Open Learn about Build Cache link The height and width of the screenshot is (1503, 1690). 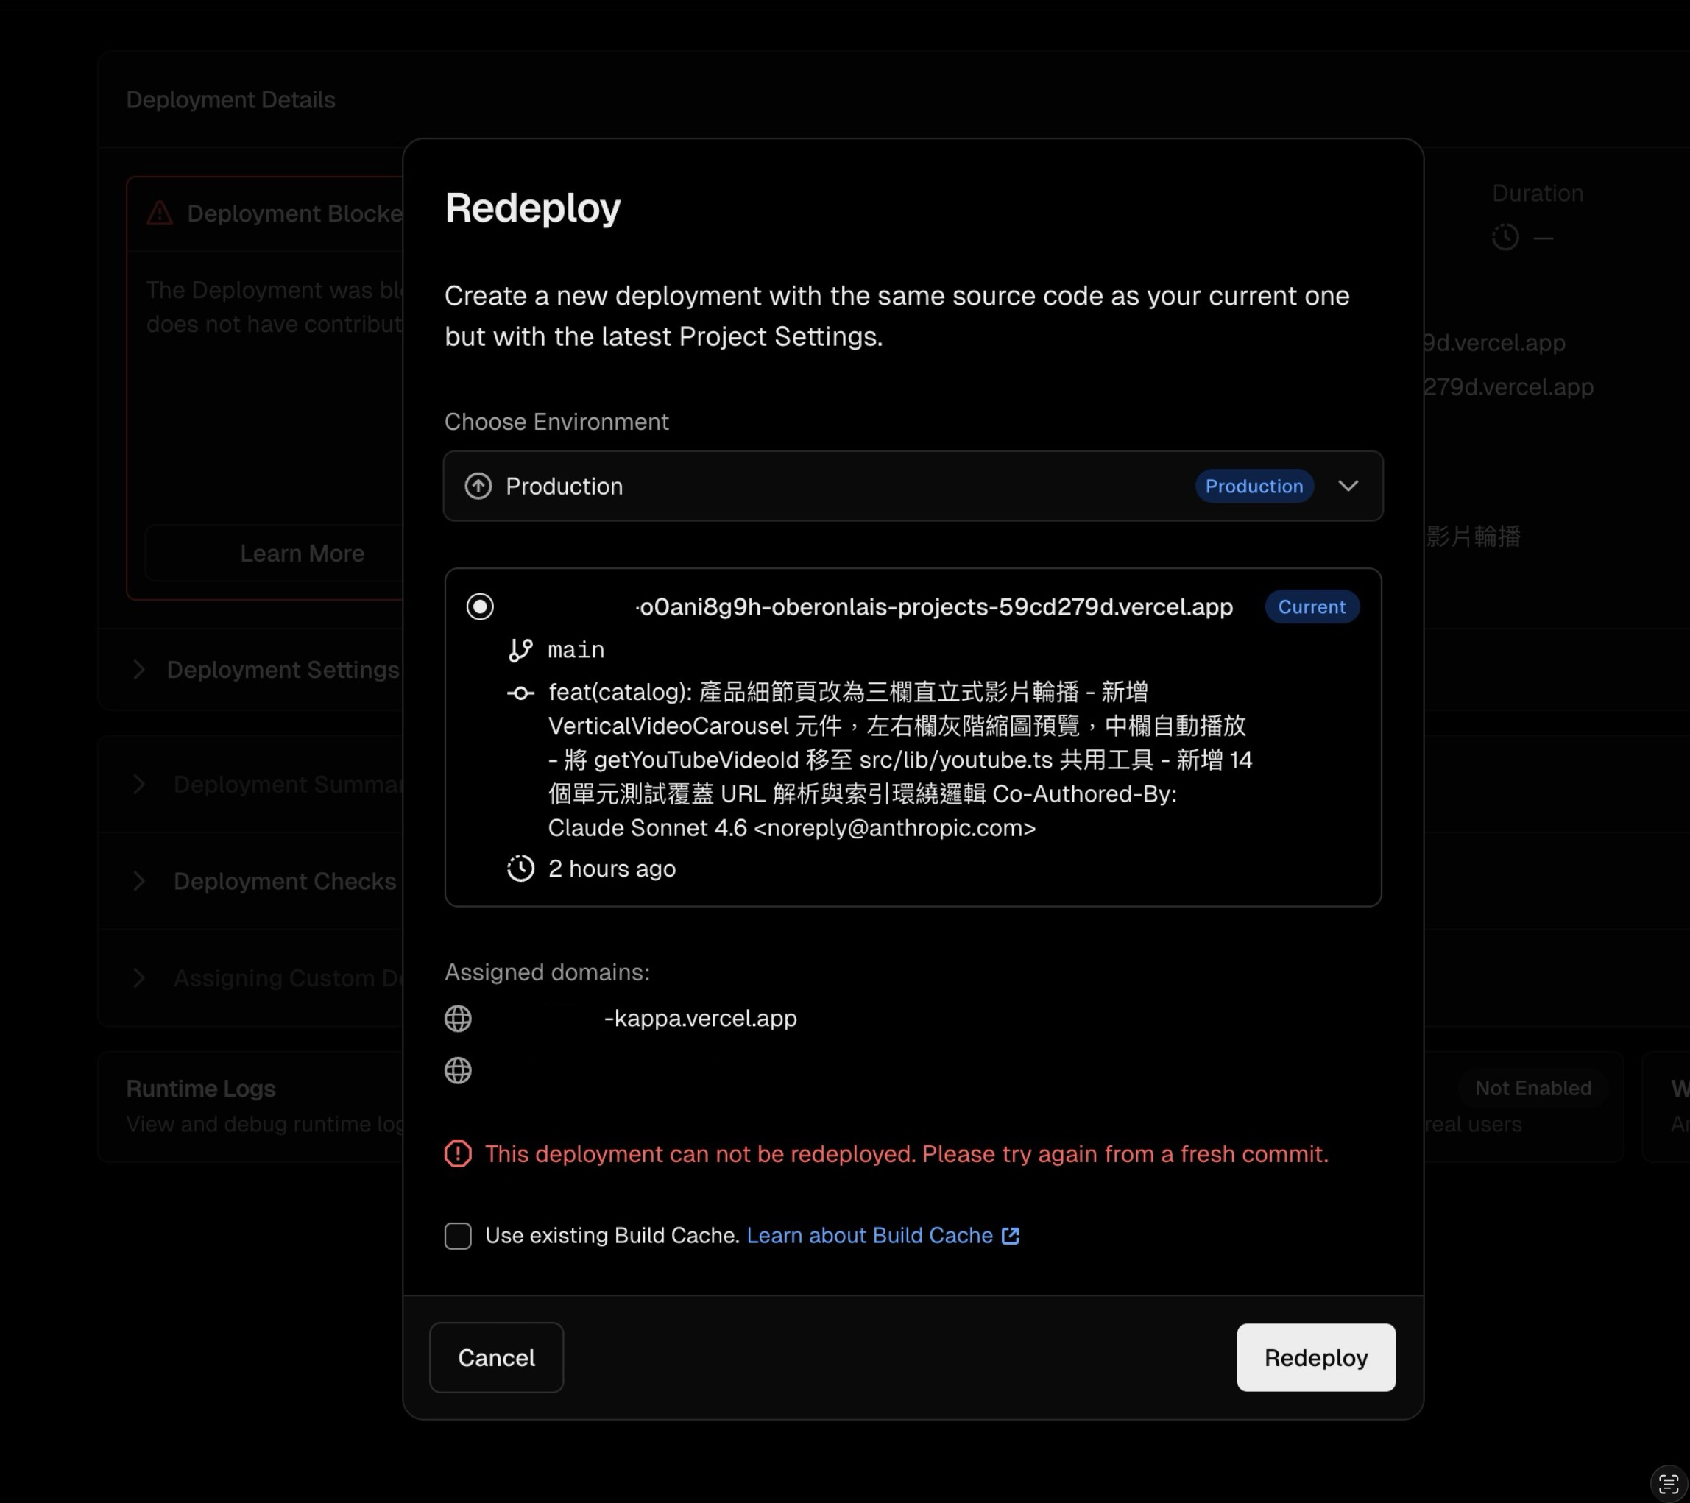pos(868,1236)
